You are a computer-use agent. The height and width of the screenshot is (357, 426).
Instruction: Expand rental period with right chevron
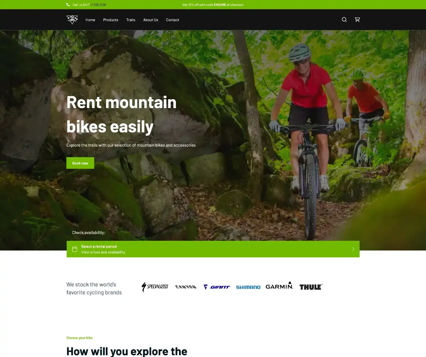click(353, 249)
